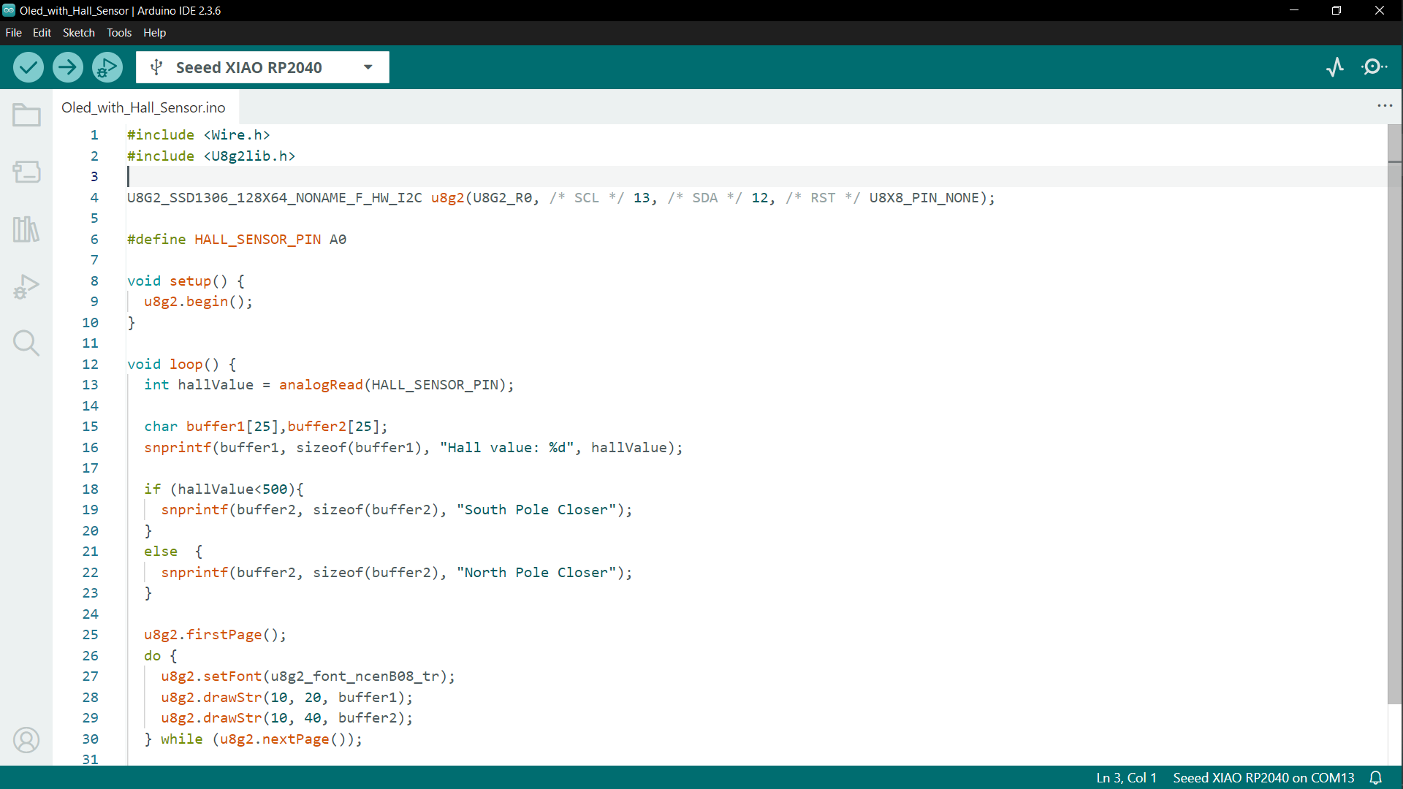The image size is (1403, 789).
Task: Minimize the Arduino IDE window
Action: [1294, 10]
